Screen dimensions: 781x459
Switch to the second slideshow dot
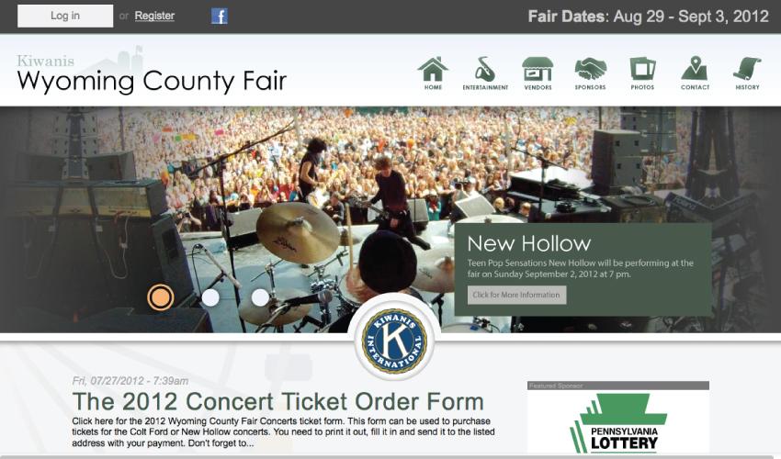point(210,297)
